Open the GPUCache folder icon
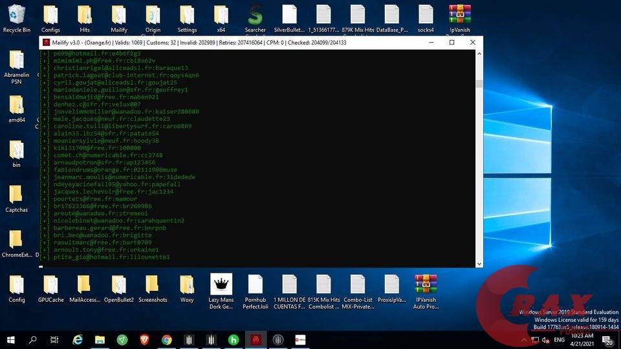This screenshot has width=621, height=349. click(x=50, y=289)
